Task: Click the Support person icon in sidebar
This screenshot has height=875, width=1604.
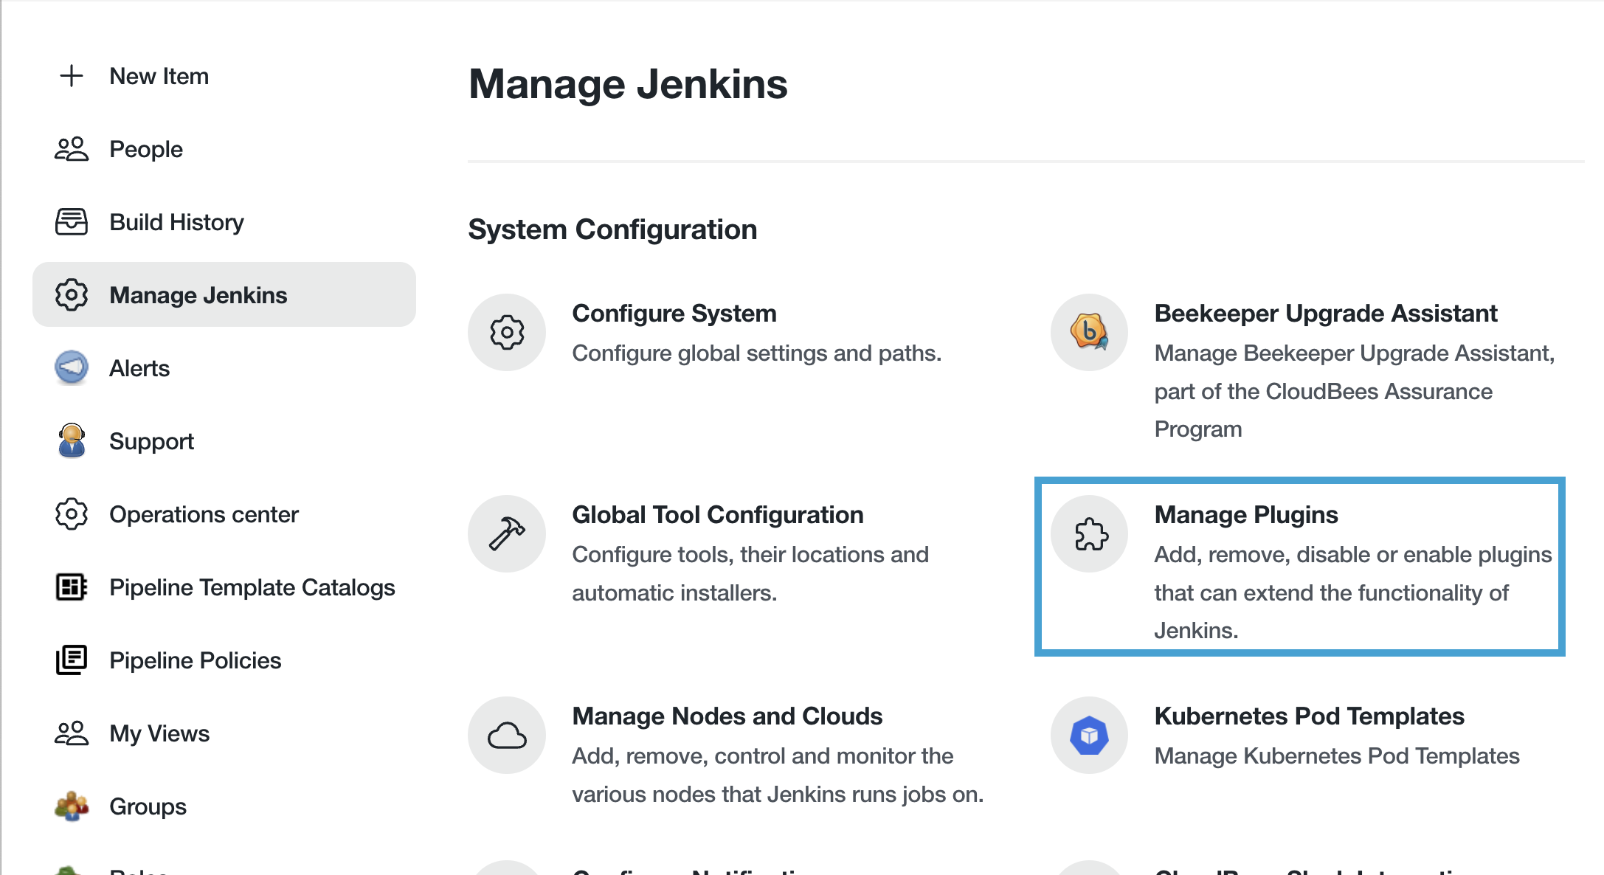Action: pos(70,441)
